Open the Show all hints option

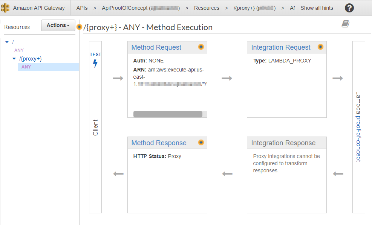[317, 8]
